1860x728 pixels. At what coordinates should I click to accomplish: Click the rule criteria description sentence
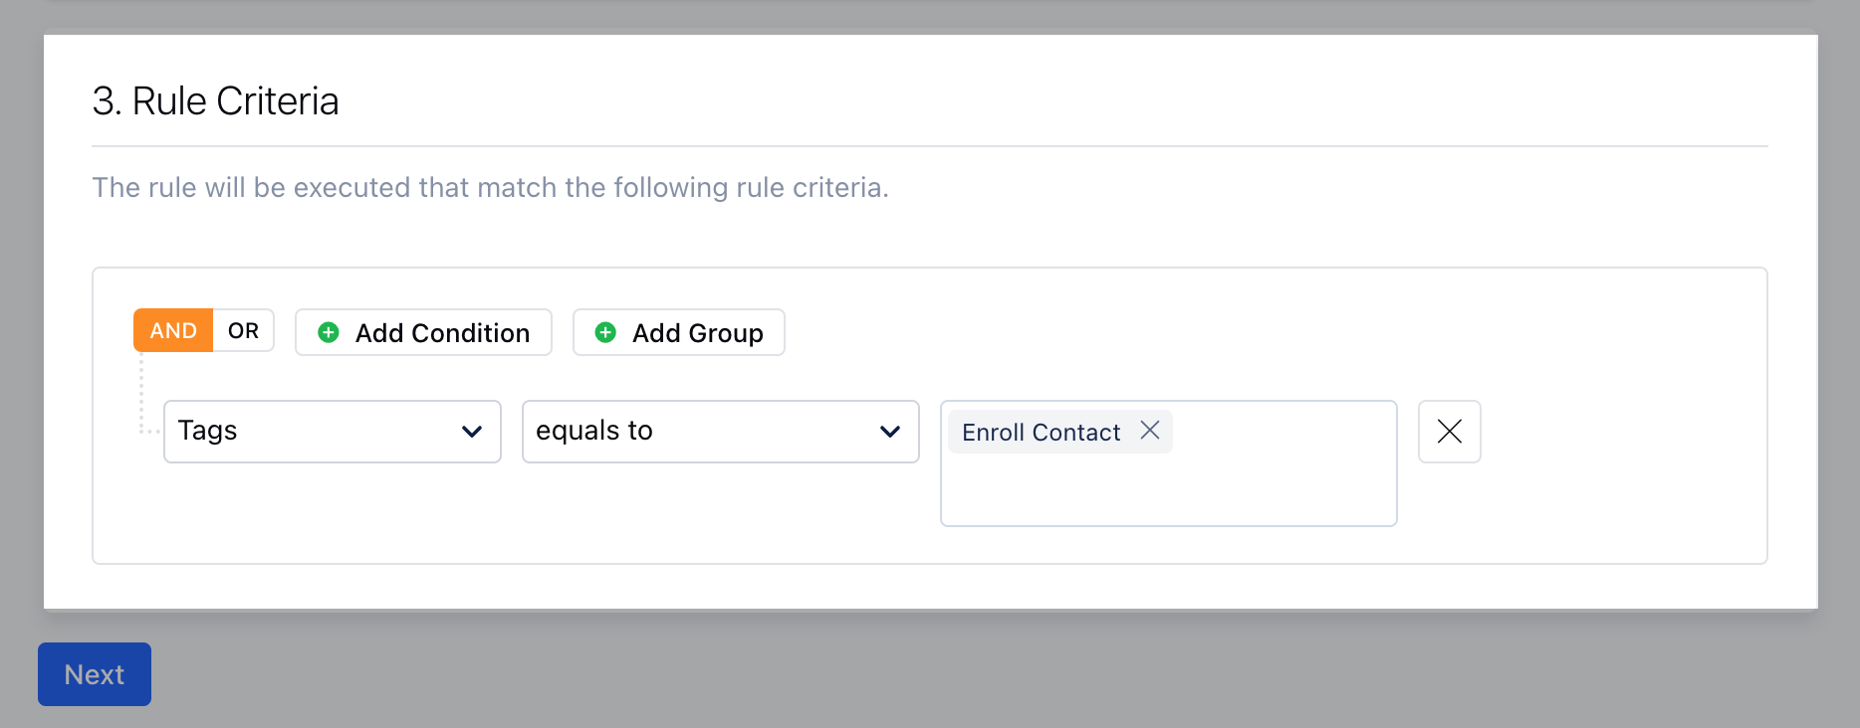pyautogui.click(x=490, y=187)
